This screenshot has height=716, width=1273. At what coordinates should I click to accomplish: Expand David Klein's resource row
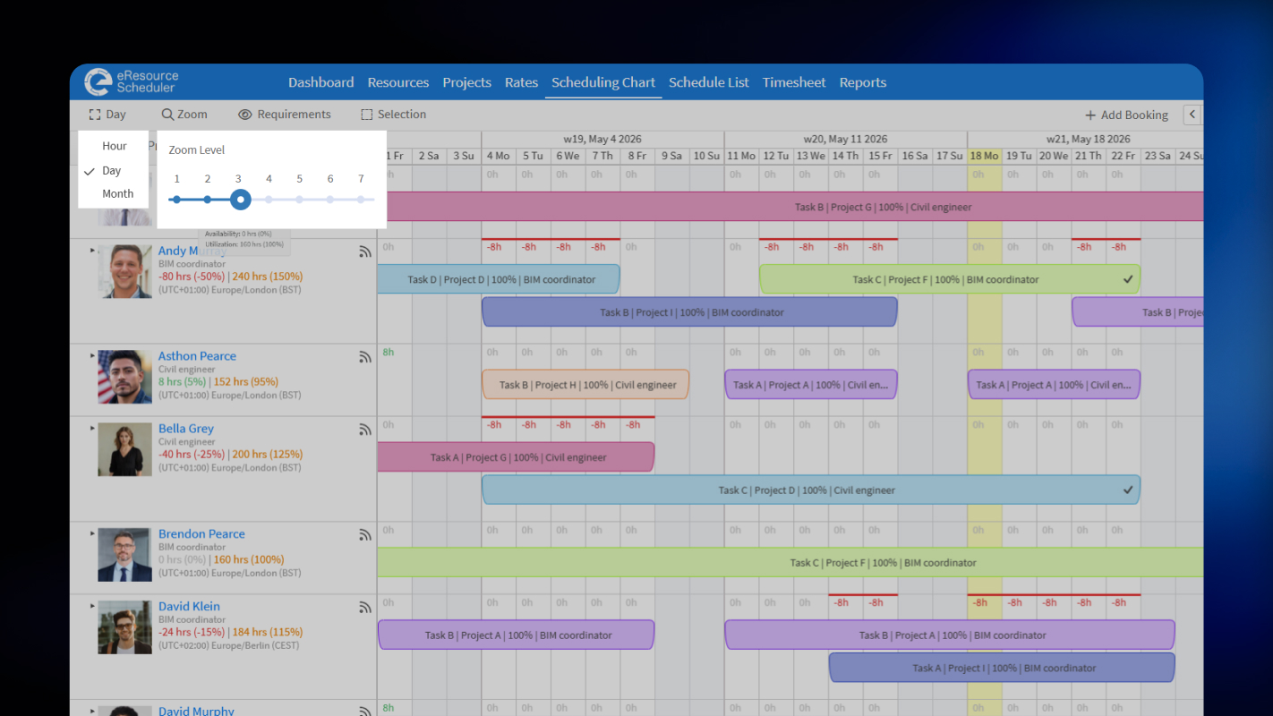[92, 606]
